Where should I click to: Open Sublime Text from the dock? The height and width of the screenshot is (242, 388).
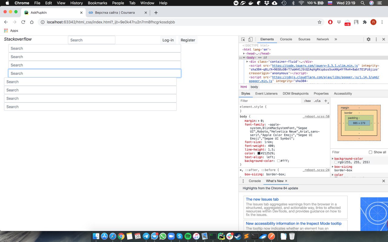coord(246,236)
